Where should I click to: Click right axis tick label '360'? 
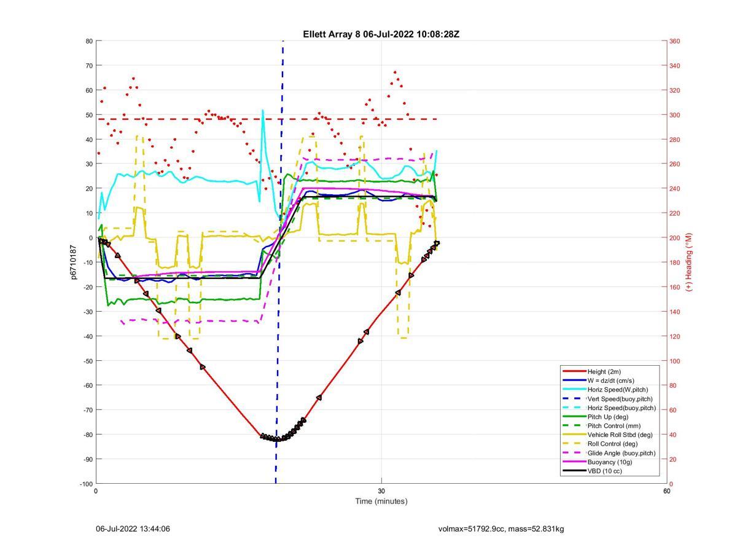674,41
